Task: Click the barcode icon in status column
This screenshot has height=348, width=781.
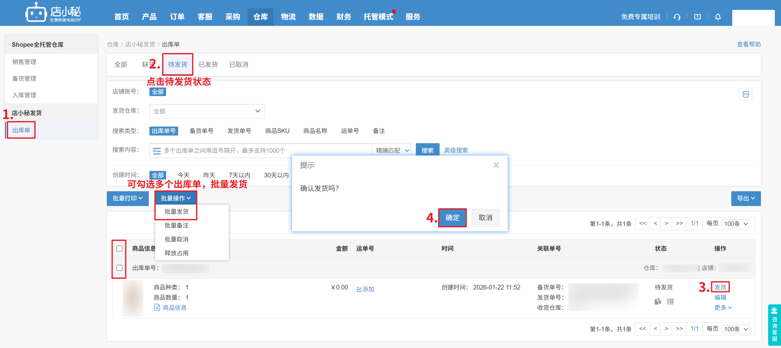Action: tap(670, 301)
